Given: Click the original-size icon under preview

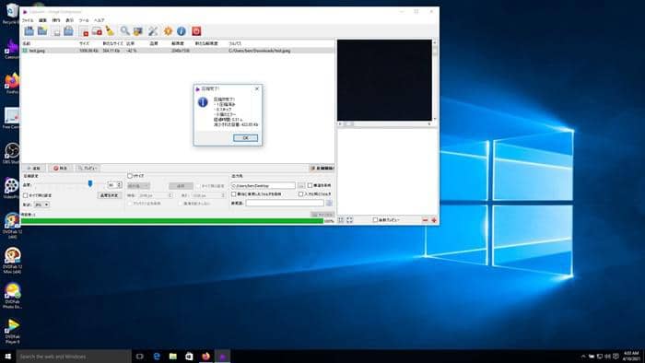Looking at the screenshot, I should [x=349, y=220].
